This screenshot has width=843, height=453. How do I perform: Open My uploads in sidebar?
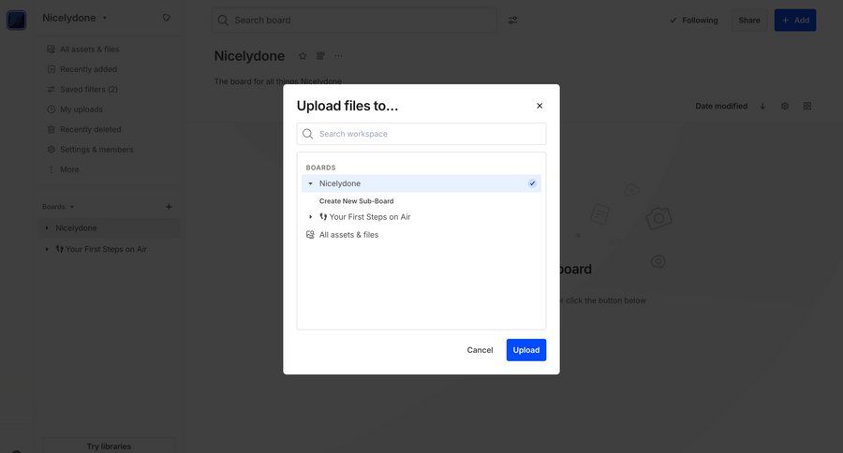click(81, 110)
